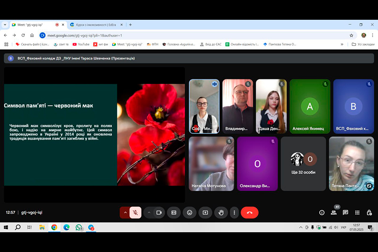The height and width of the screenshot is (252, 378).
Task: Open a new browser tab
Action: (131, 25)
